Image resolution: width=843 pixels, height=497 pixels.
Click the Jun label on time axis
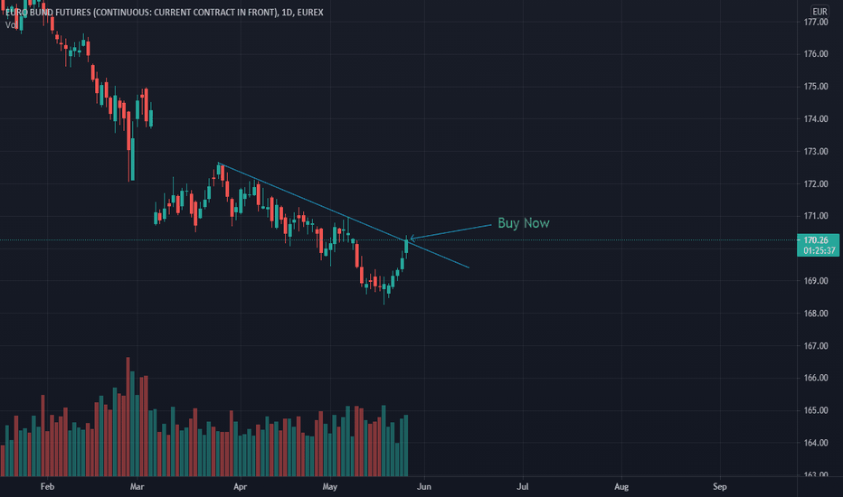pos(424,487)
